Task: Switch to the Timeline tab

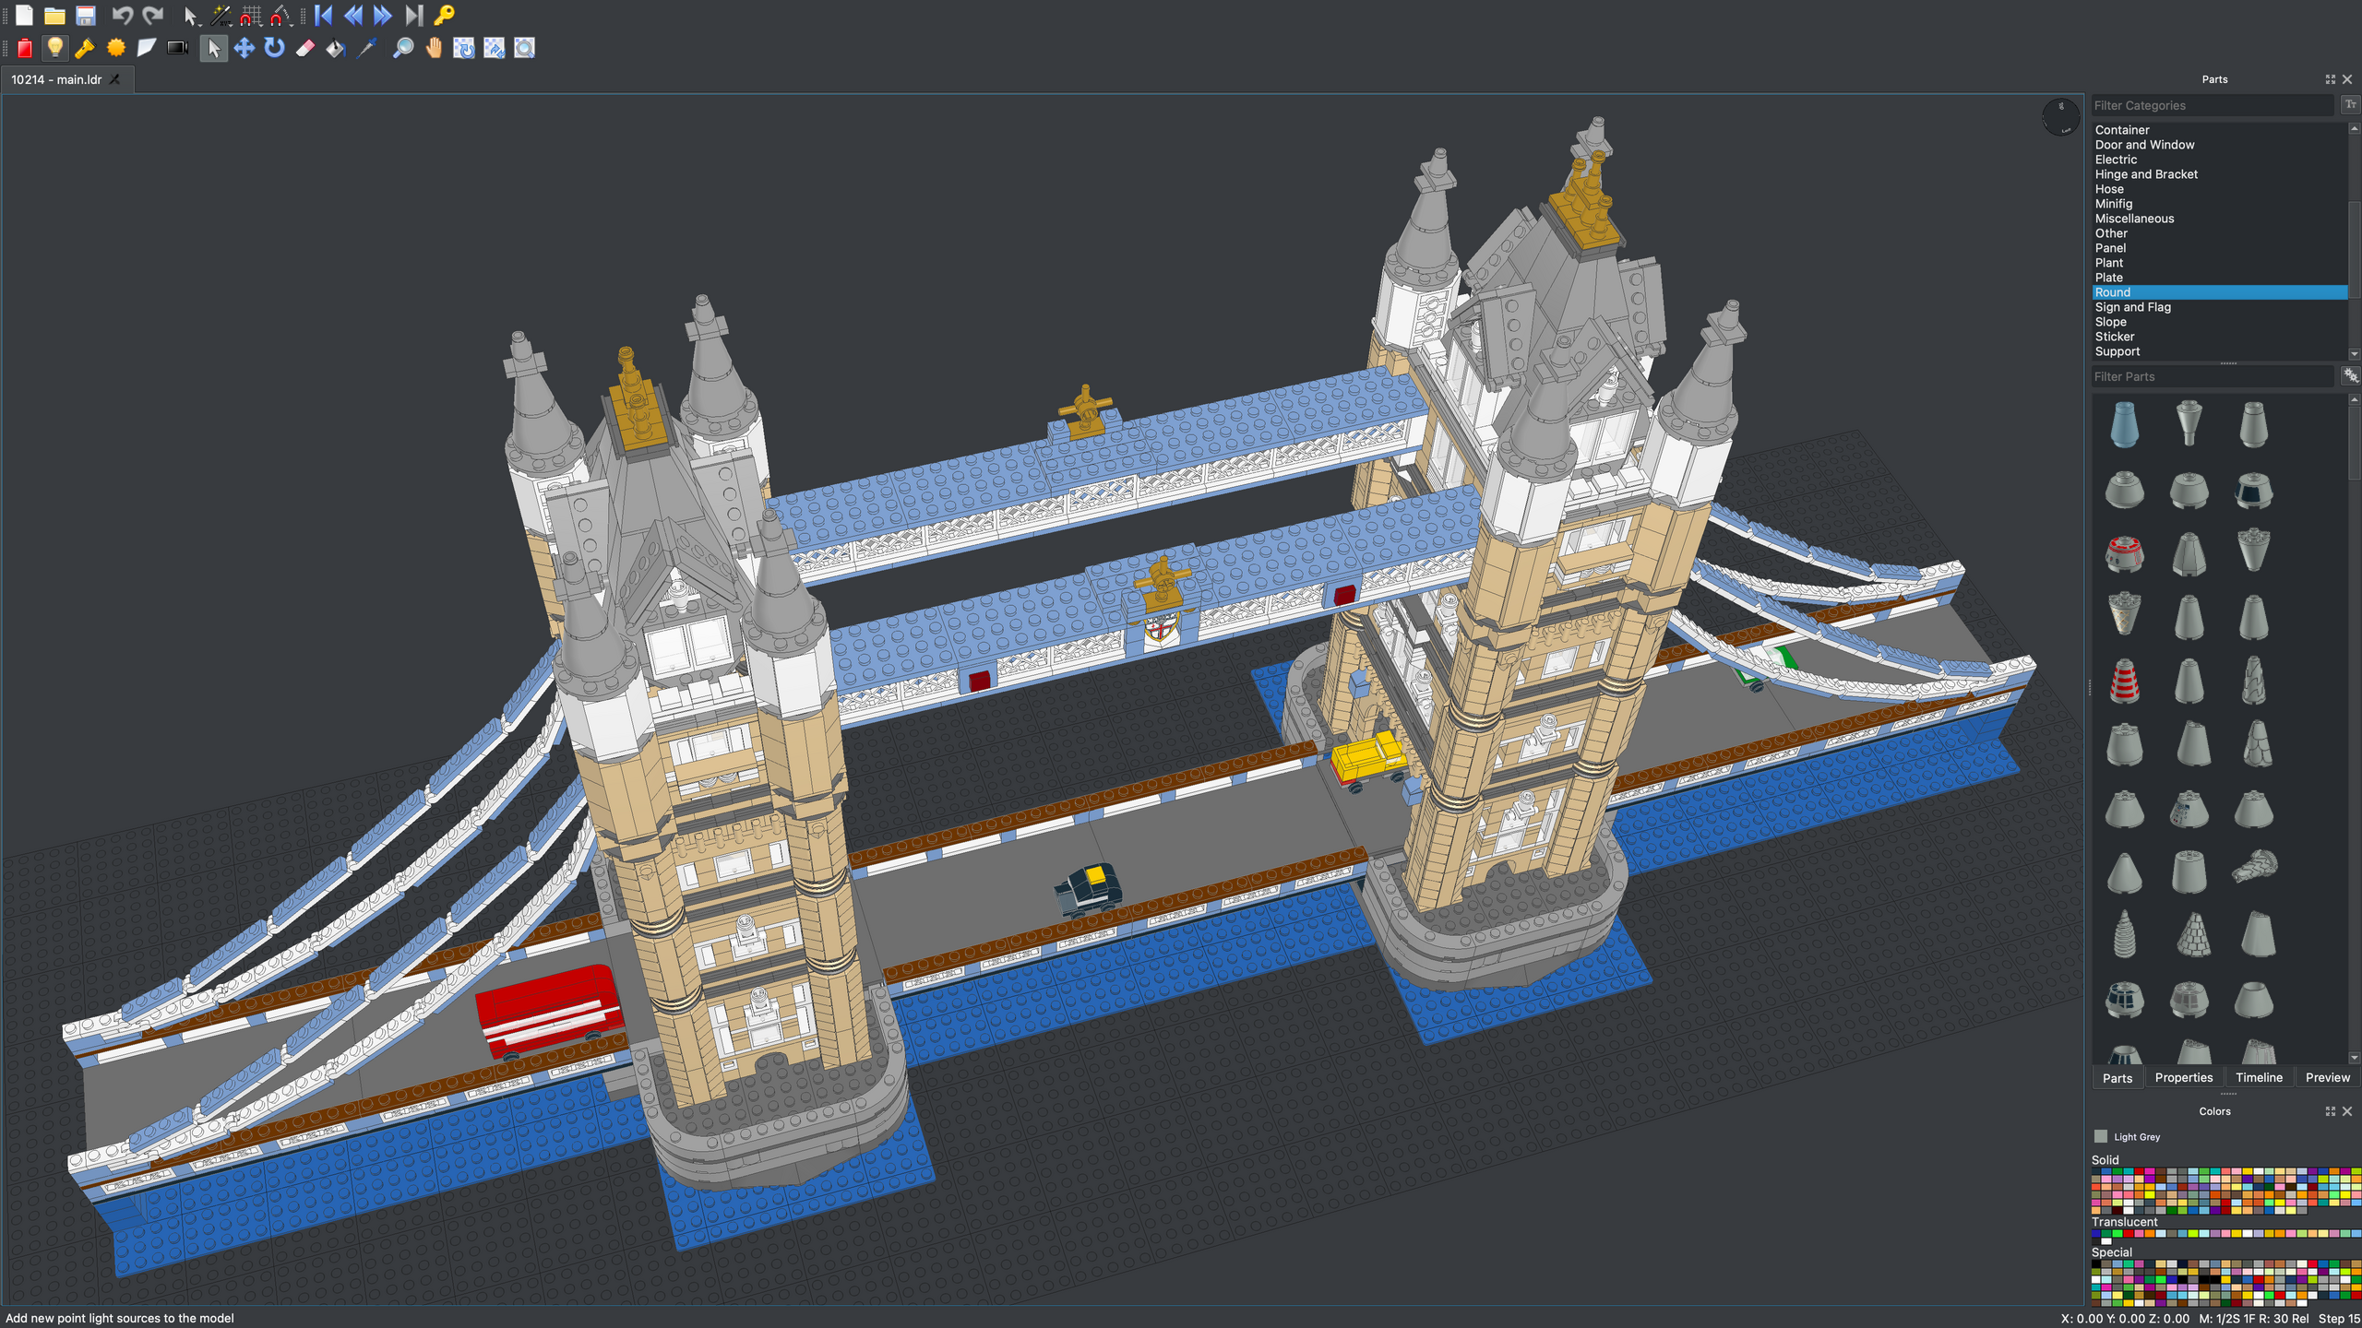Action: [2259, 1077]
